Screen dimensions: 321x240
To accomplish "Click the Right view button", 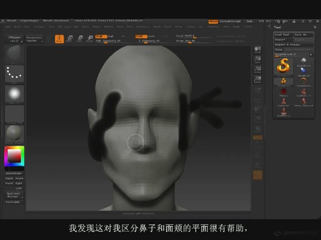I will pyautogui.click(x=19, y=183).
